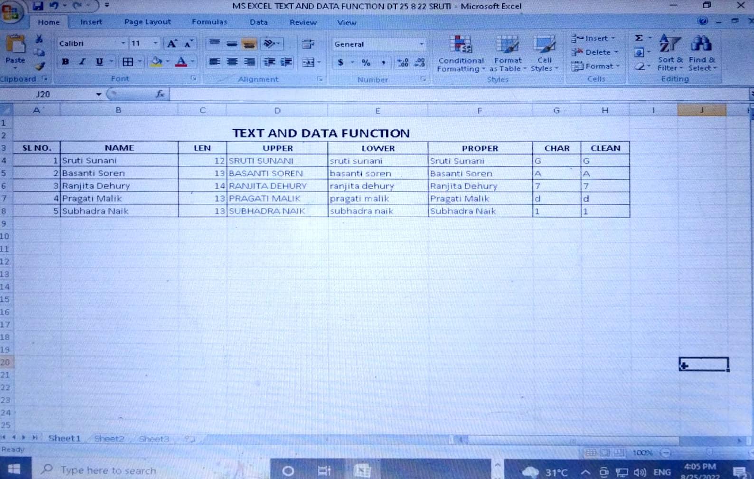Open the Page Layout ribbon tab
The width and height of the screenshot is (754, 479).
click(147, 22)
